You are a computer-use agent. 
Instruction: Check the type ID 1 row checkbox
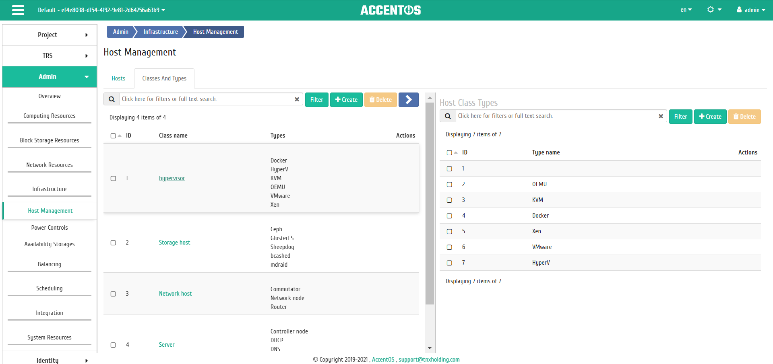pos(449,169)
